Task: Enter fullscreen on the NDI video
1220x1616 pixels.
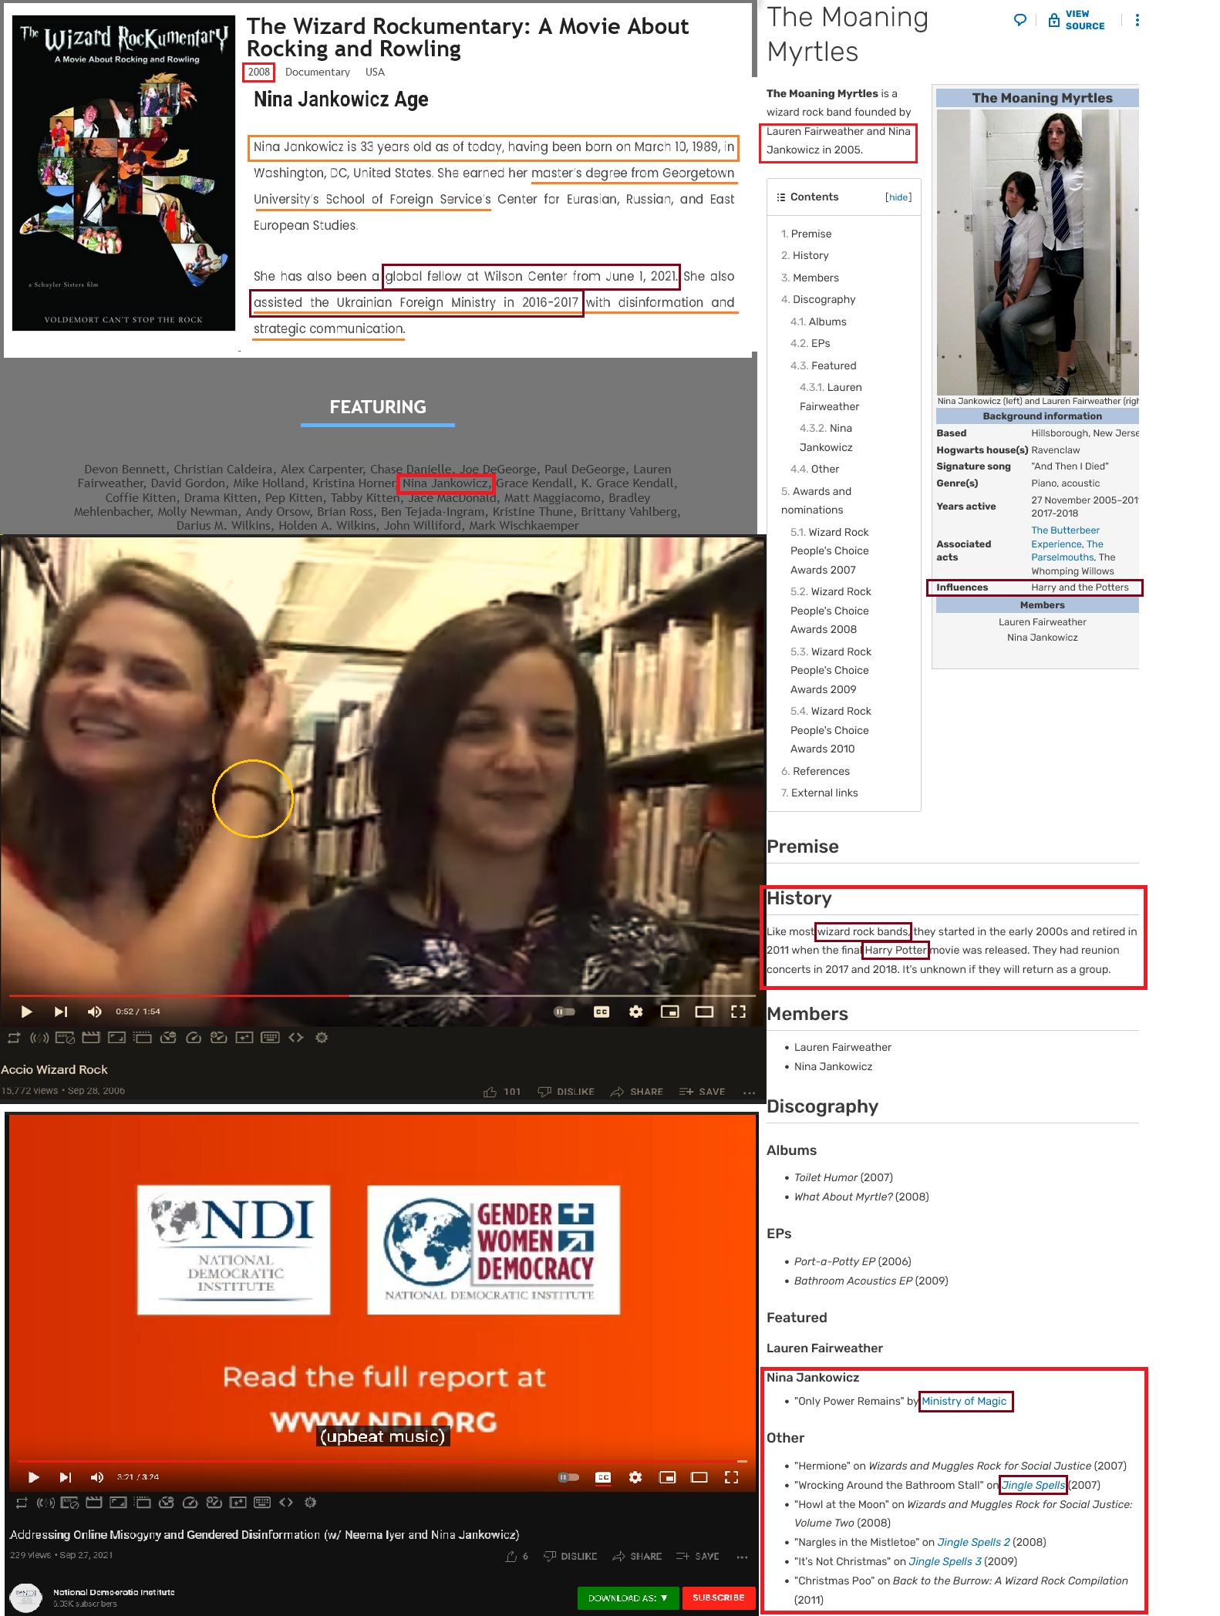Action: click(731, 1477)
